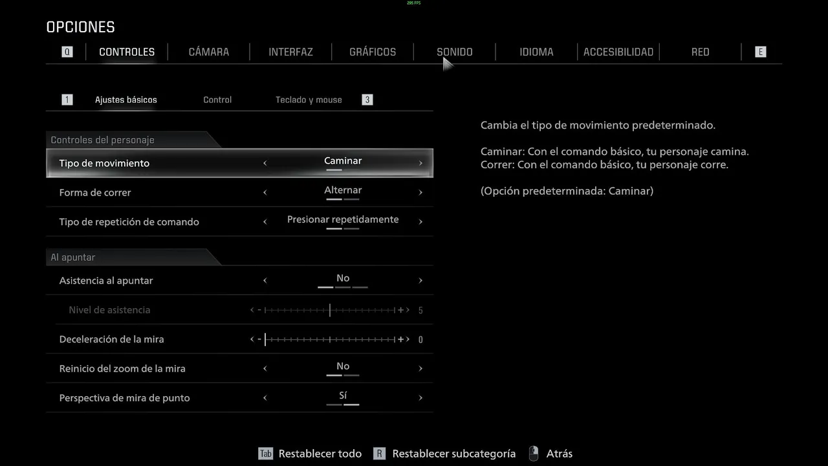Click Restablecer todo

(x=320, y=454)
